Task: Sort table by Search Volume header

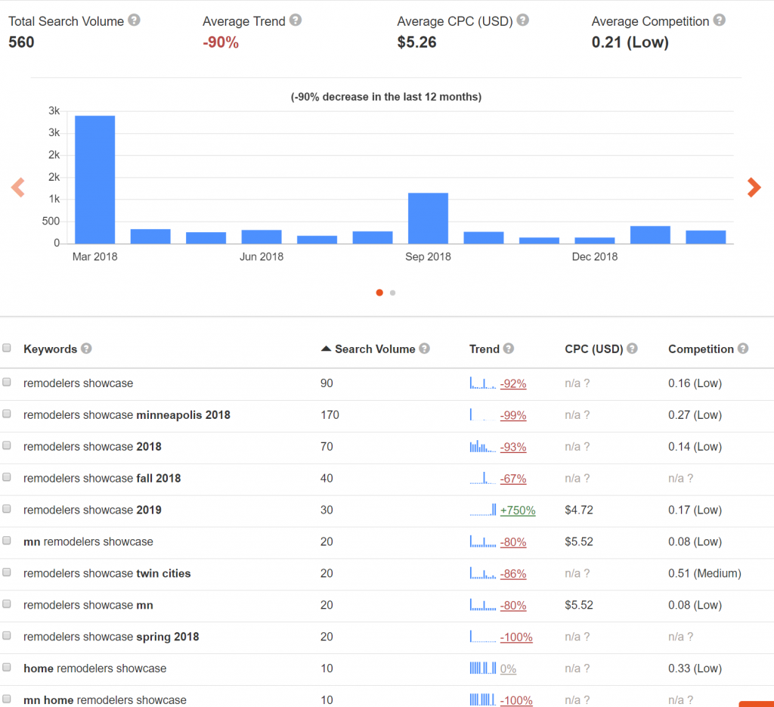Action: click(x=375, y=349)
